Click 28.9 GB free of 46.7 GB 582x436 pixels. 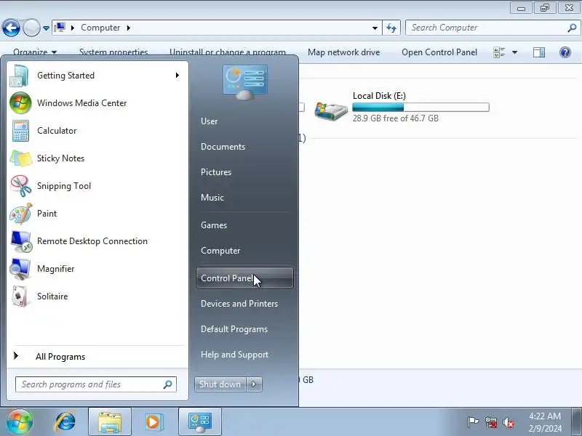(x=396, y=118)
